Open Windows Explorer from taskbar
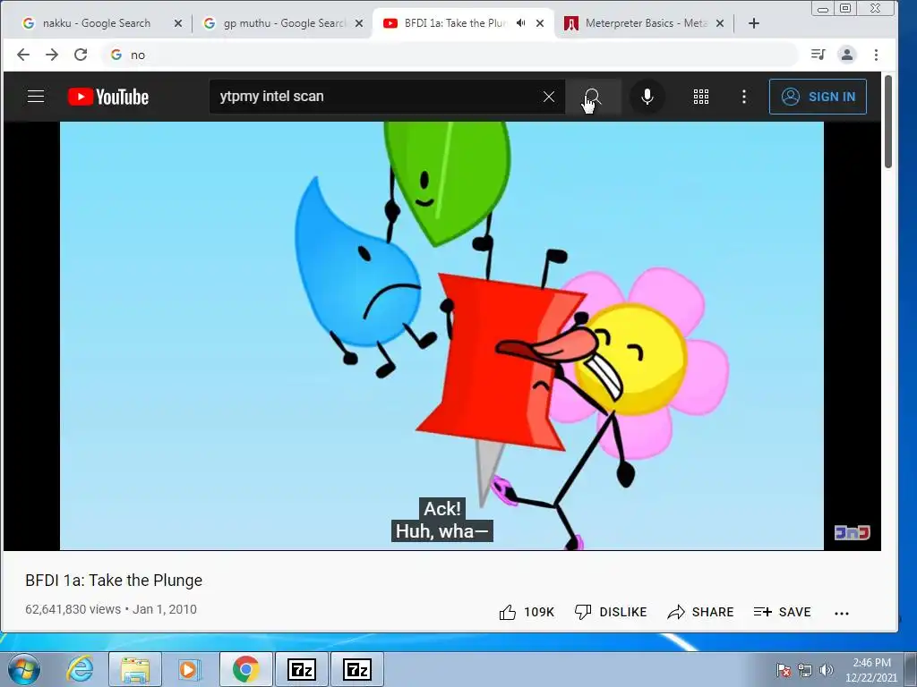917x687 pixels. point(135,669)
